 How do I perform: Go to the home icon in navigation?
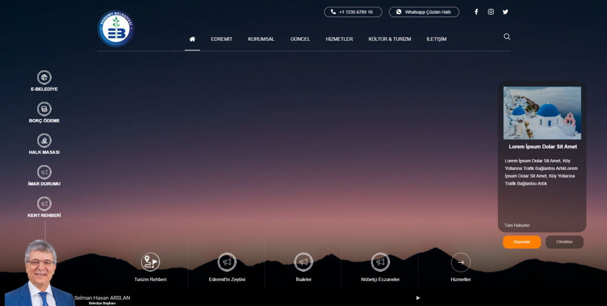[x=192, y=39]
